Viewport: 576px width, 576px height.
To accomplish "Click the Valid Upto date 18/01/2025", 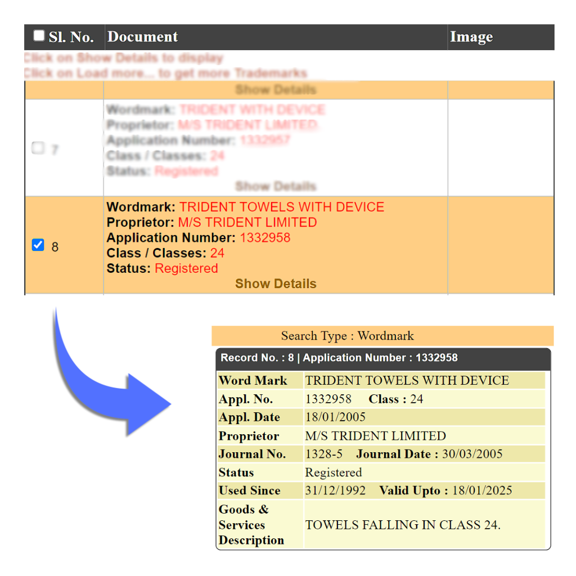I will [x=482, y=490].
